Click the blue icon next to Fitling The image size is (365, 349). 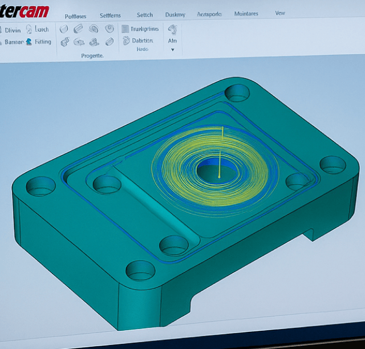point(29,42)
